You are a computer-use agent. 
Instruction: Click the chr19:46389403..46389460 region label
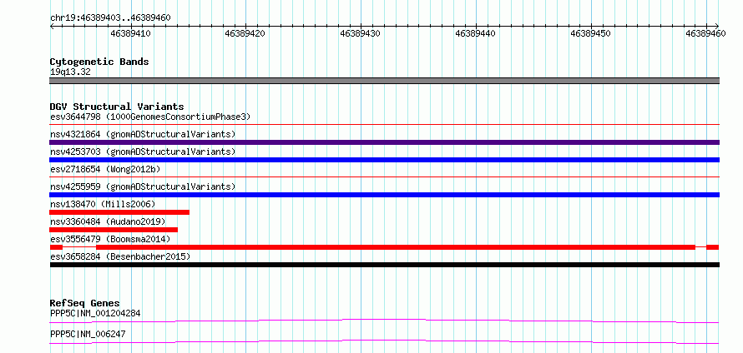click(110, 17)
